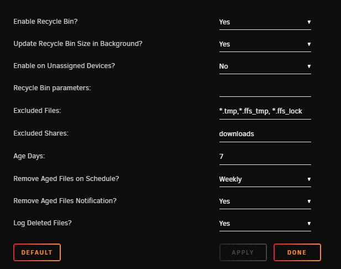Open Enable on Unassigned Devices dropdown
Viewport: 341px width, 269px height.
[265, 66]
